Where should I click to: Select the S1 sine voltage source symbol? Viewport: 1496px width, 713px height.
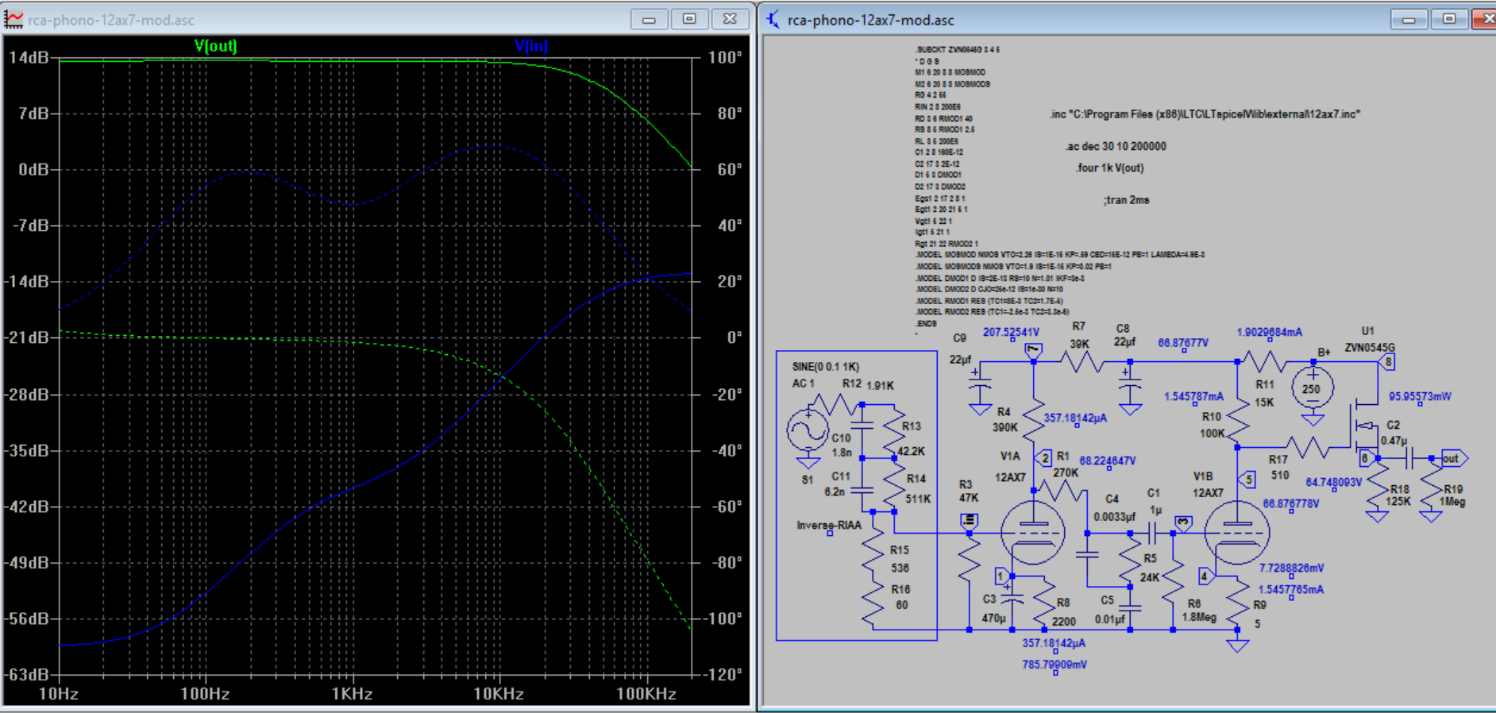tap(808, 431)
